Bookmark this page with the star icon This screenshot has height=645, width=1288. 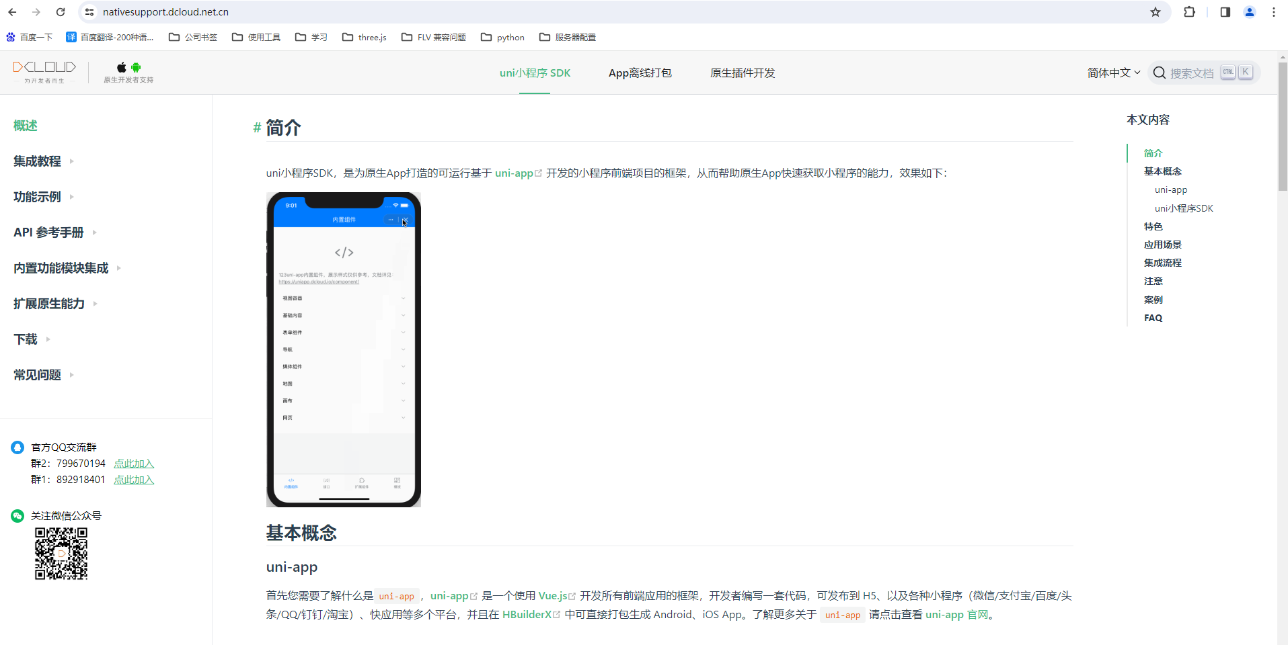tap(1156, 12)
